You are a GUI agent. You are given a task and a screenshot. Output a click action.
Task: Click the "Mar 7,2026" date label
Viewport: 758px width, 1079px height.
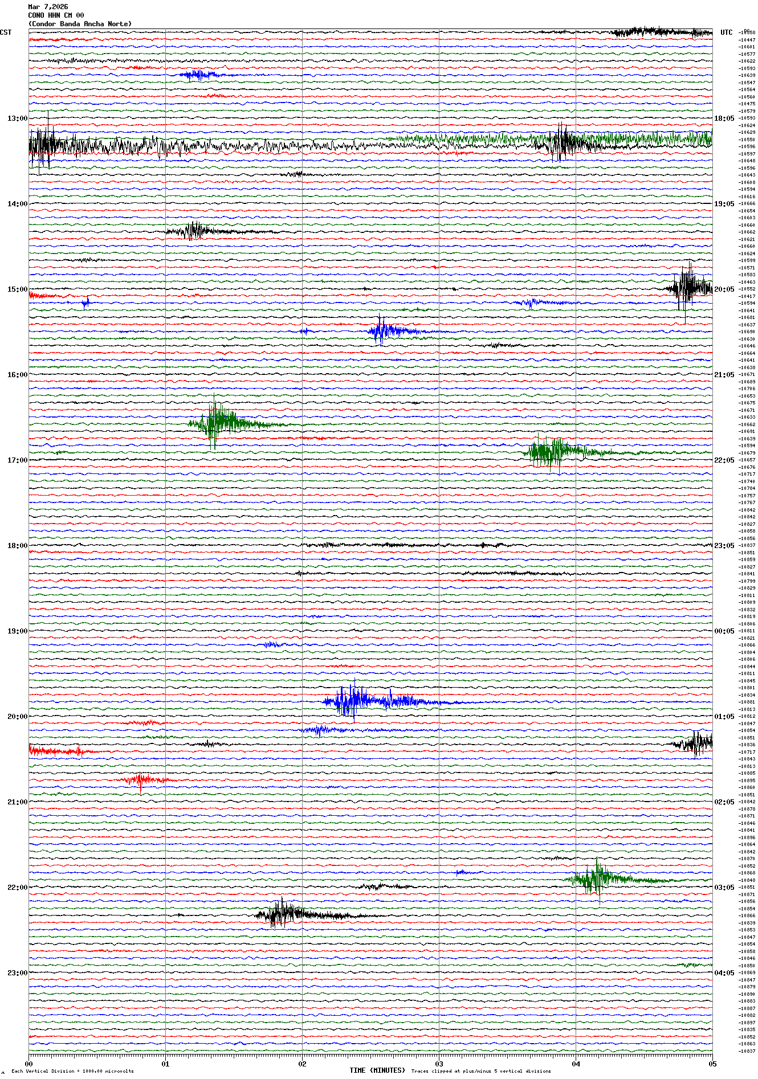[48, 7]
